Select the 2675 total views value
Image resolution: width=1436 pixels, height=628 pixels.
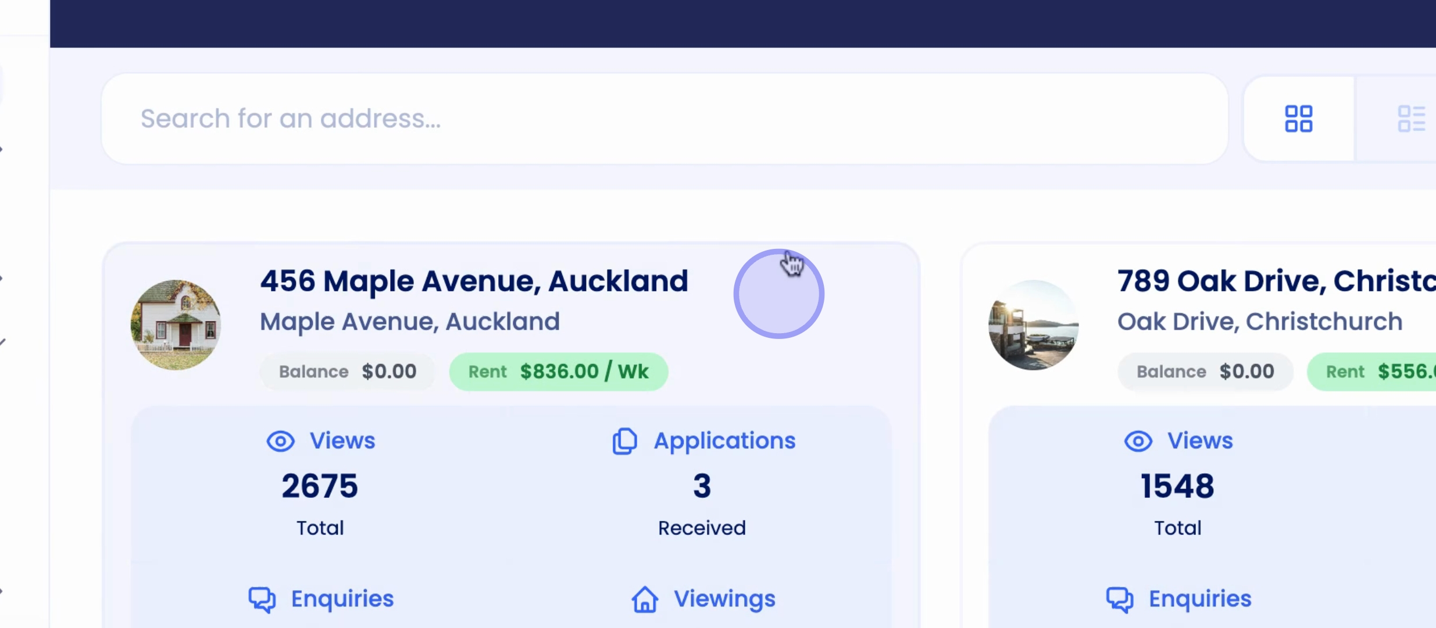point(320,486)
